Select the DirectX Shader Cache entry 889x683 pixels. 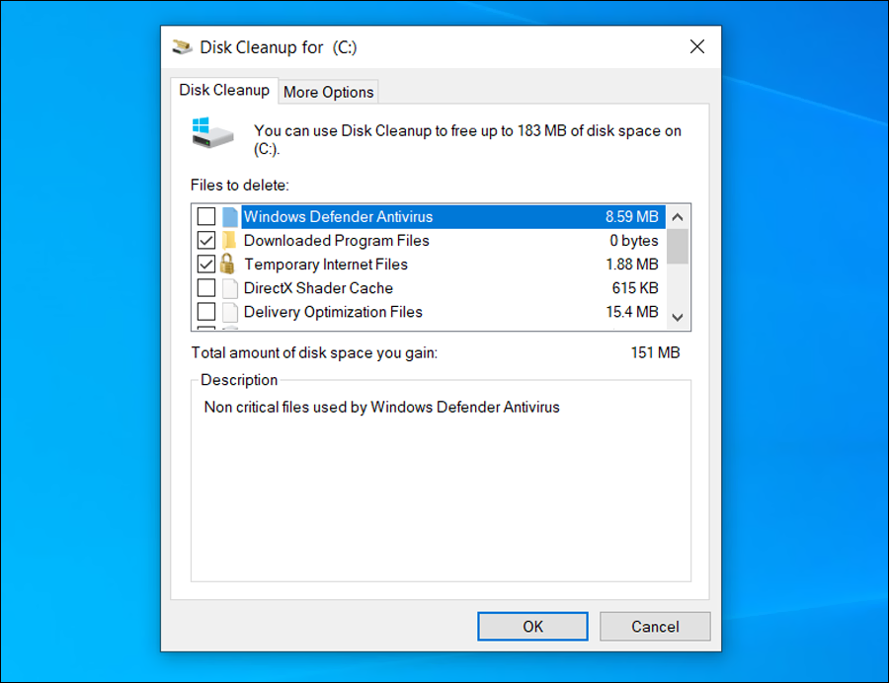(x=430, y=288)
